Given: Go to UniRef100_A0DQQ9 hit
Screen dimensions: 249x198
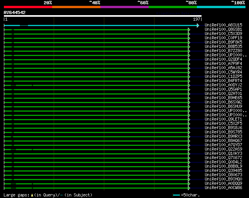Looking at the screenshot, I should pos(223,184).
